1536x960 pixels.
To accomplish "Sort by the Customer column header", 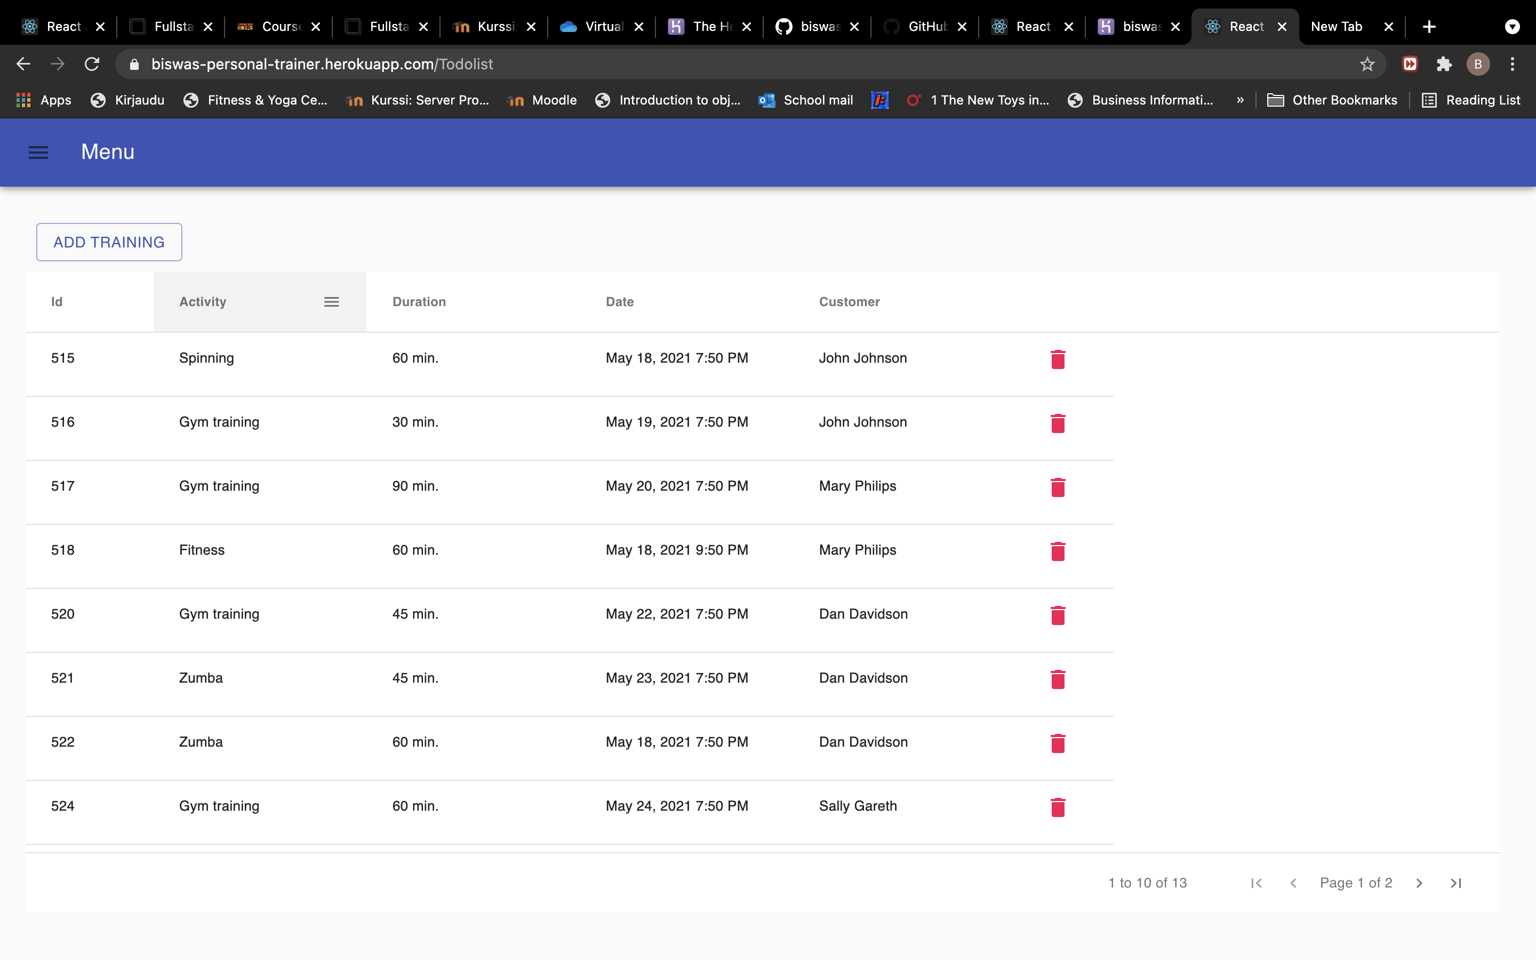I will 849,301.
